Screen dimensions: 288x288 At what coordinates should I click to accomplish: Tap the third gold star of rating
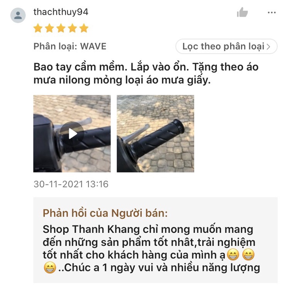click(61, 28)
